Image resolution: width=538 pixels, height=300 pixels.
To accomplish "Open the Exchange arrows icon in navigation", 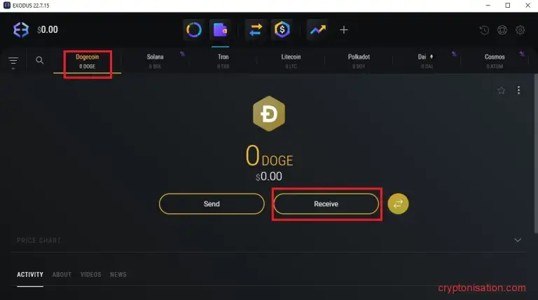I will pyautogui.click(x=256, y=30).
